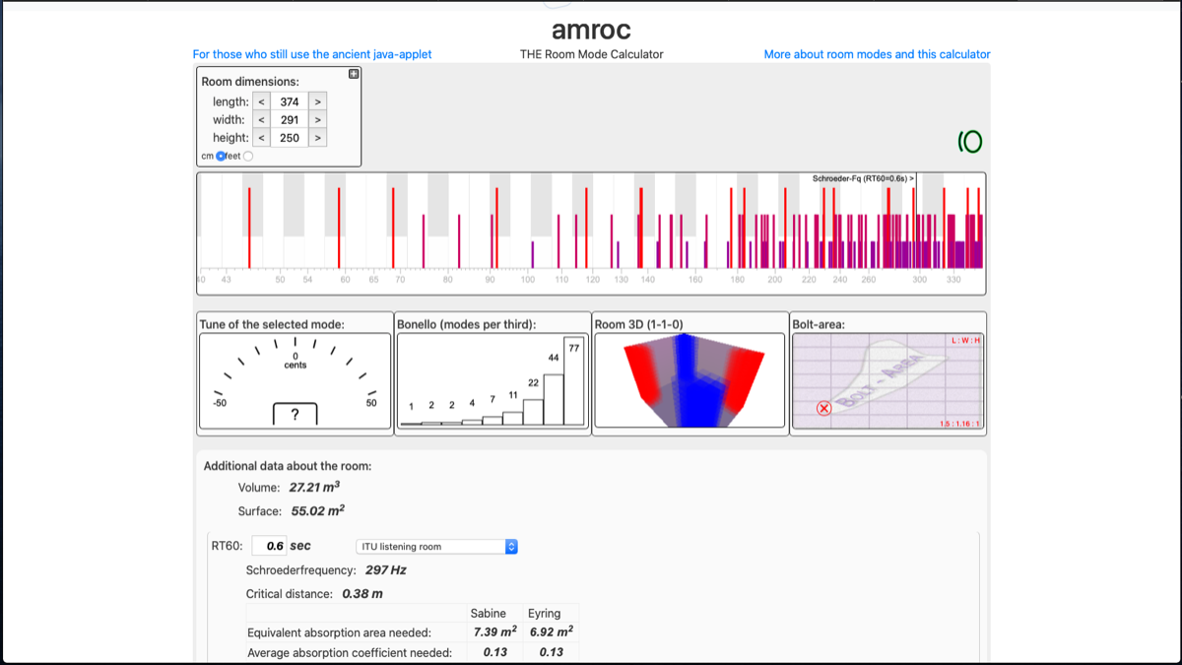Image resolution: width=1182 pixels, height=665 pixels.
Task: Select the cm unit radio button
Action: [221, 156]
